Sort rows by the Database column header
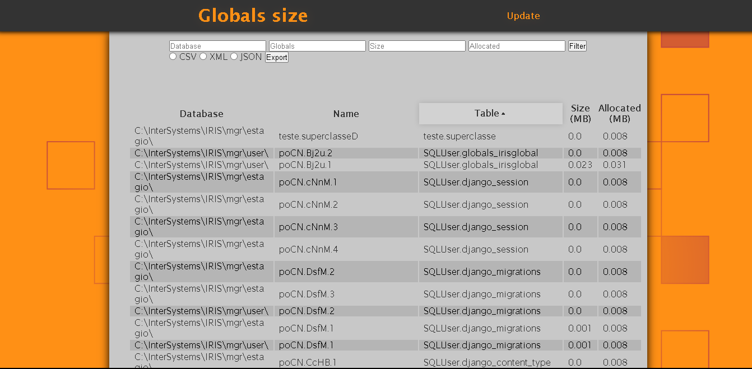The height and width of the screenshot is (369, 752). coord(202,113)
